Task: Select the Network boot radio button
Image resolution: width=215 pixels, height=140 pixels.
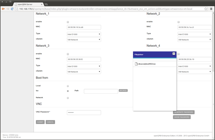Action: (x=68, y=98)
